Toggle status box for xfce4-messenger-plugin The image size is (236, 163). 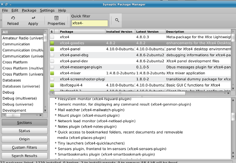(52, 67)
